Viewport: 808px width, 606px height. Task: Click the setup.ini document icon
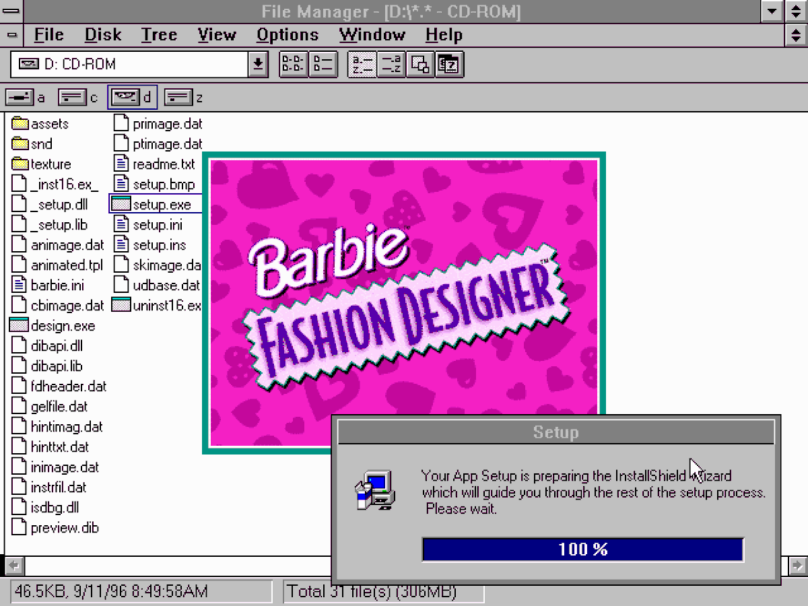[x=121, y=225]
